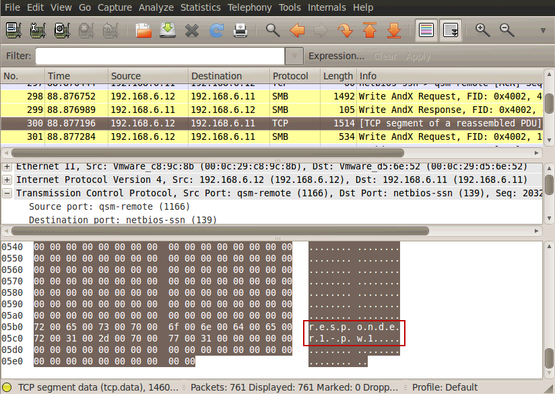Click the Clear filter button
This screenshot has width=555, height=394.
pyautogui.click(x=385, y=56)
